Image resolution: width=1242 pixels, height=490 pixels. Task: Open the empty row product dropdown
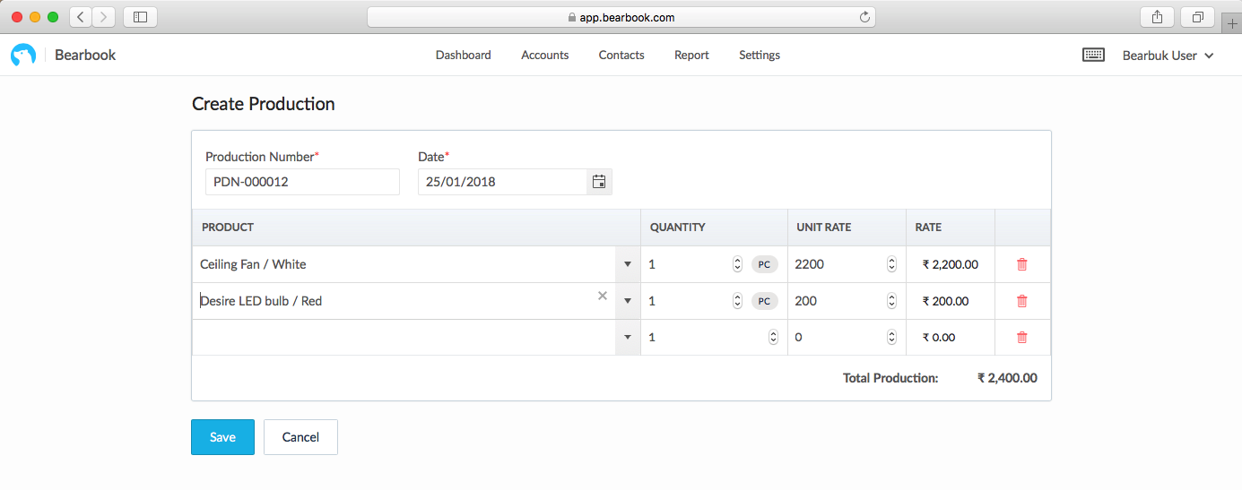628,338
